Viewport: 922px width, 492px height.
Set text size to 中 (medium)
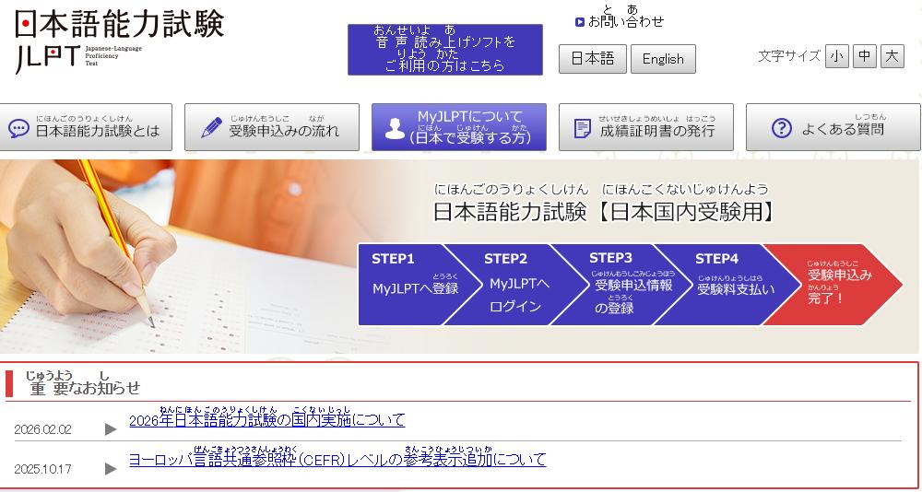pyautogui.click(x=864, y=56)
